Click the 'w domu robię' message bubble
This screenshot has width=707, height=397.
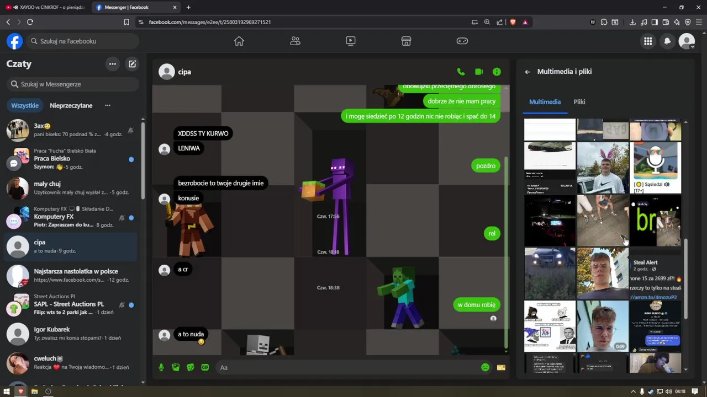point(477,304)
